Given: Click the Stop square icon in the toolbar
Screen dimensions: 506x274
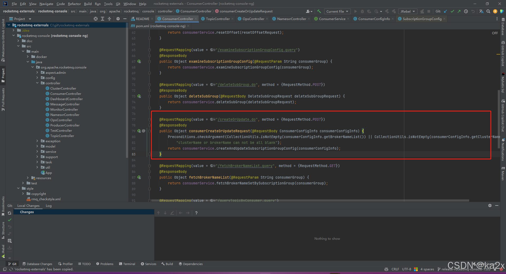Looking at the screenshot, I should [x=429, y=11].
